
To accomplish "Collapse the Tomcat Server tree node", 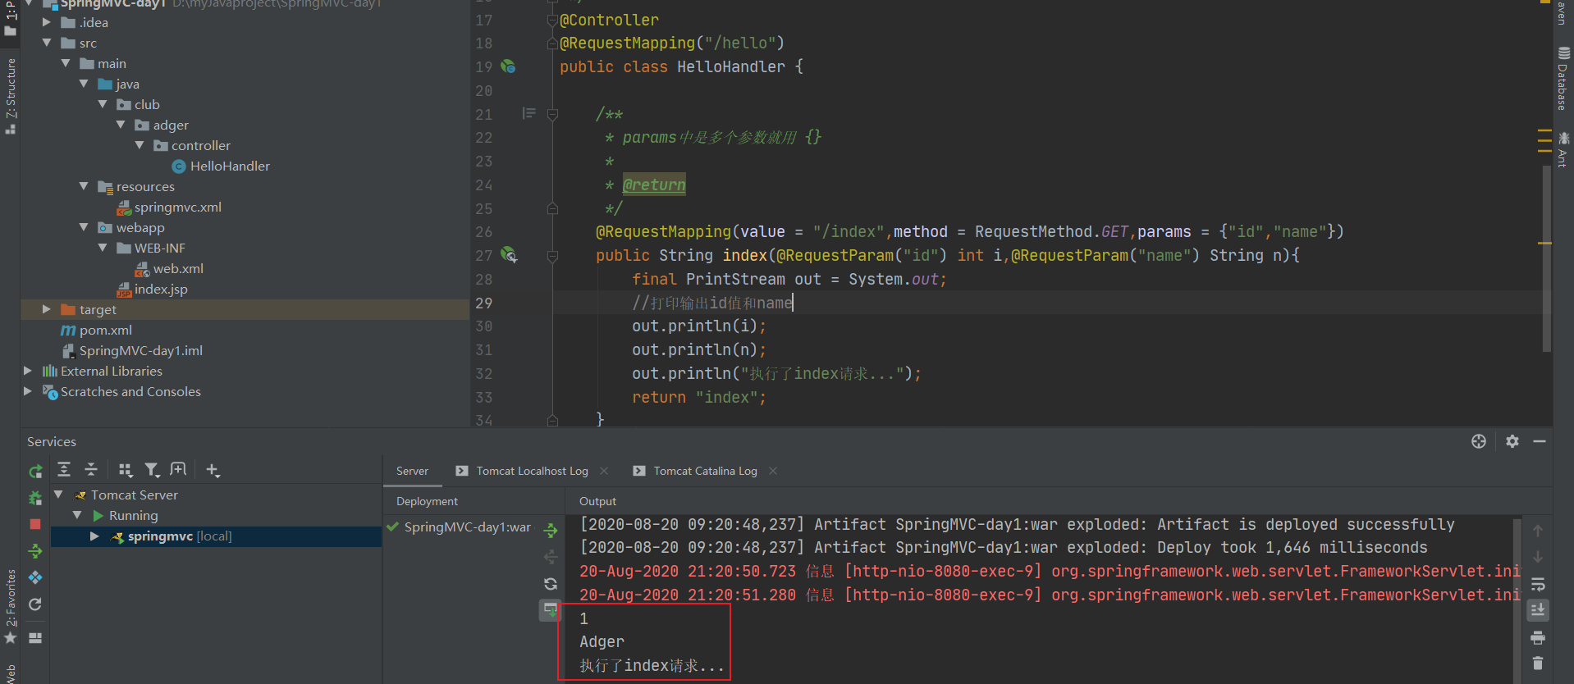I will coord(58,495).
